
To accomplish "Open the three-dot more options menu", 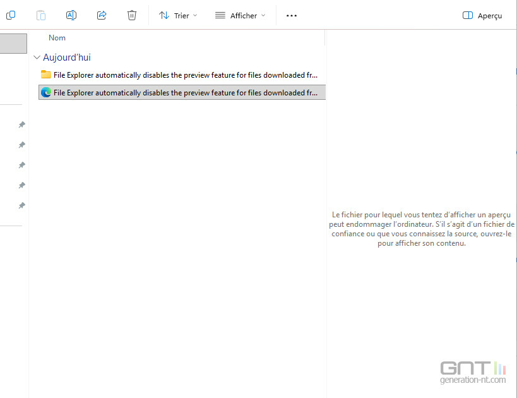I will pos(291,15).
